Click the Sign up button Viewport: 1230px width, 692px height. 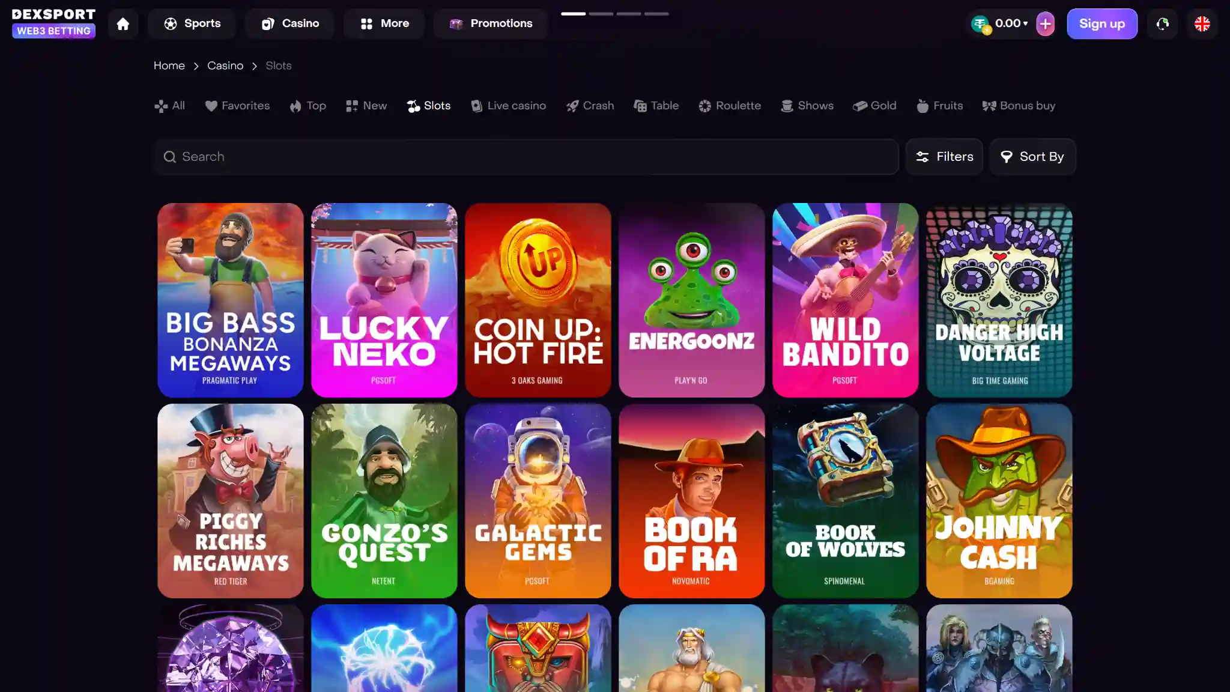coord(1102,24)
